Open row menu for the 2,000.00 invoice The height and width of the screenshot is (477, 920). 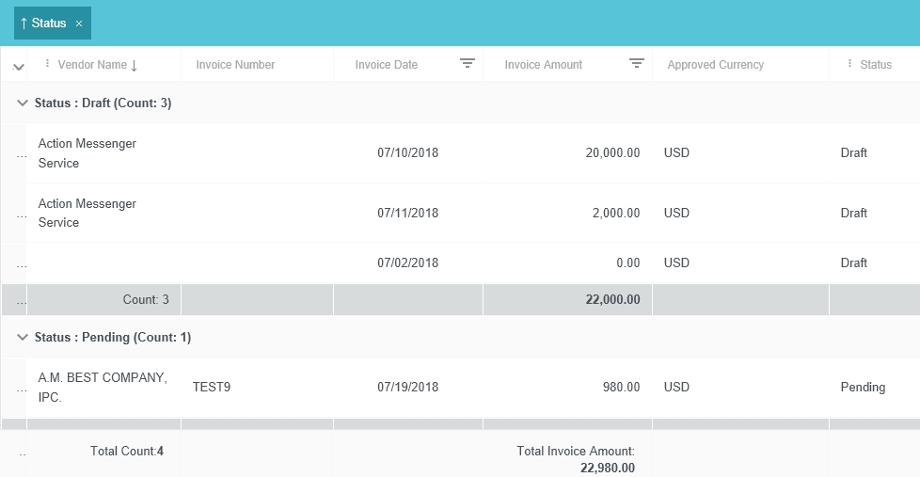tap(21, 215)
